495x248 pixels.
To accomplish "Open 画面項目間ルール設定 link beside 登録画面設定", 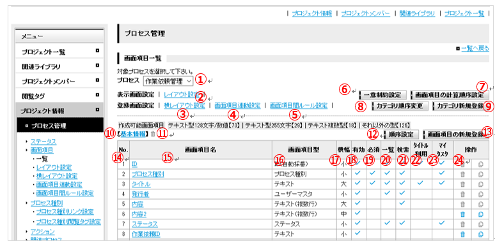I will pyautogui.click(x=299, y=106).
